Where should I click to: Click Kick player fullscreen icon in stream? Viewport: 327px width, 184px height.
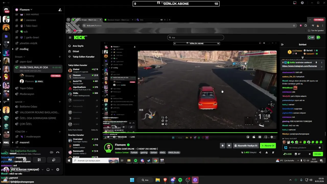(266, 137)
